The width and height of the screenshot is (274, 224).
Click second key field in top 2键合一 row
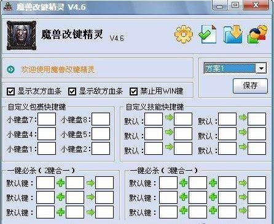(x=75, y=182)
